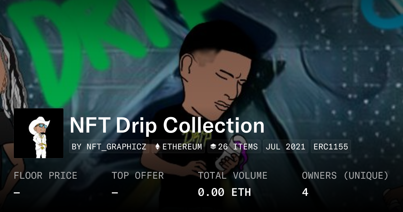Click the Ethereum diamond logo icon
403x212 pixels.
158,147
